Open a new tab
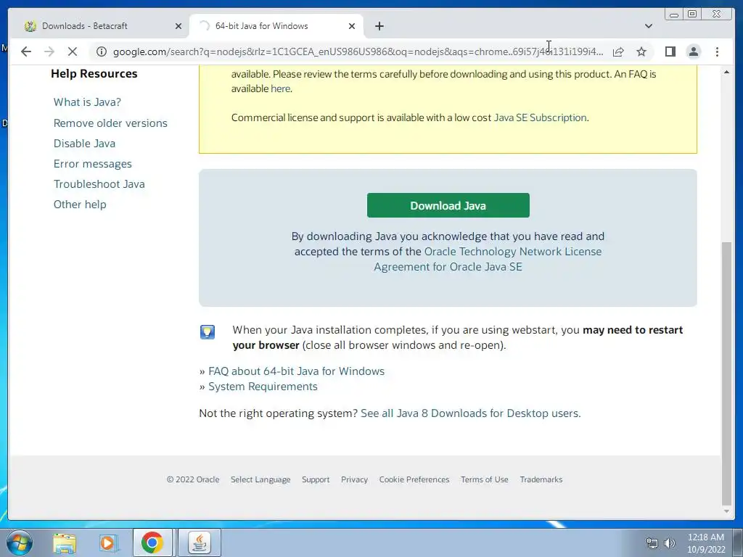This screenshot has width=743, height=557. click(379, 26)
